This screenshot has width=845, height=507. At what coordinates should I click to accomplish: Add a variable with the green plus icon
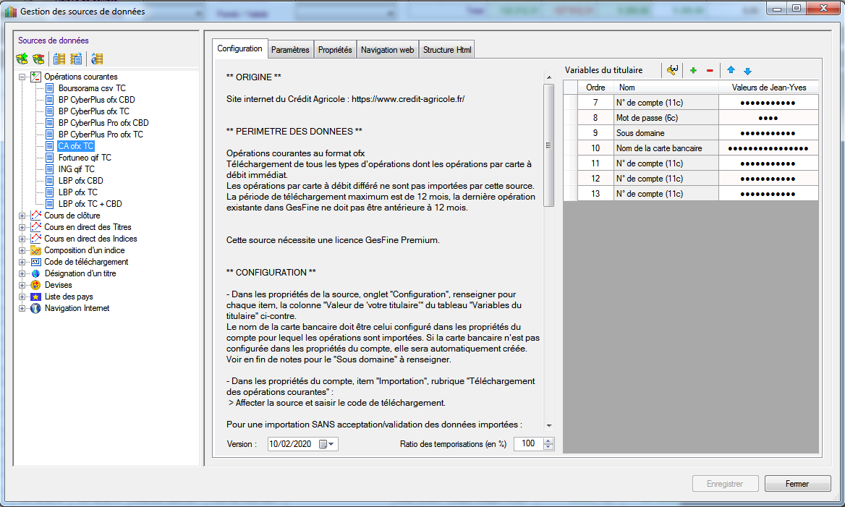click(693, 70)
